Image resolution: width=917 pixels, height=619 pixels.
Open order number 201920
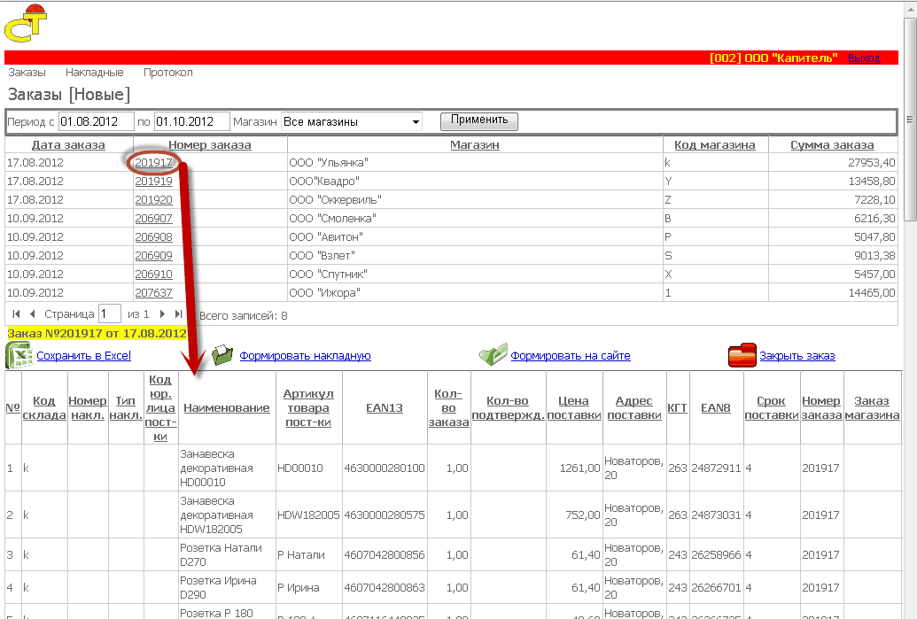pyautogui.click(x=153, y=200)
